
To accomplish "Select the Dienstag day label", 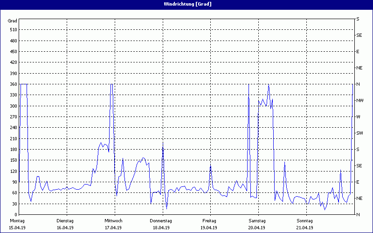I will 65,221.
